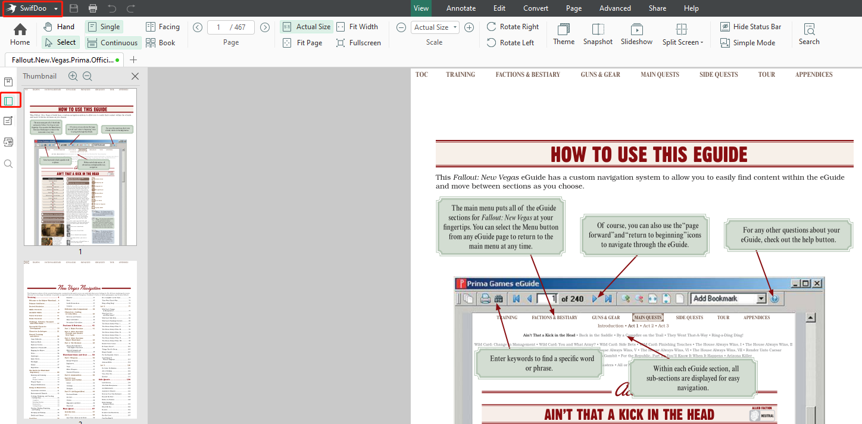Switch to Book page layout
This screenshot has height=424, width=862.
pos(160,42)
